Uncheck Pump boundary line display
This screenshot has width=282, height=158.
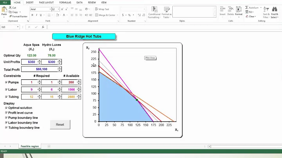[6, 118]
